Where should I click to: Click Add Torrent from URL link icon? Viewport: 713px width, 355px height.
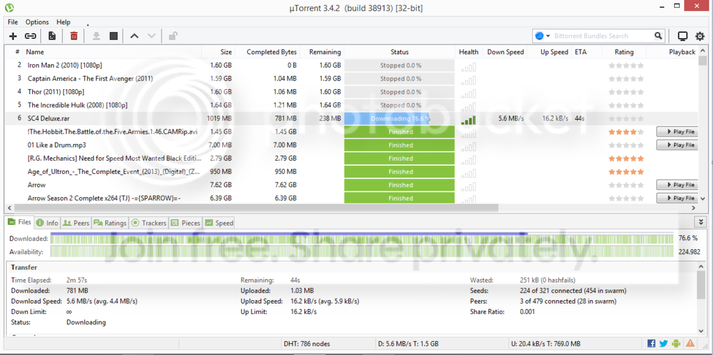31,36
